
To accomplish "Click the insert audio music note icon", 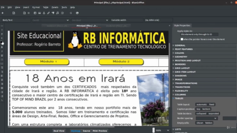I will point(57,13).
